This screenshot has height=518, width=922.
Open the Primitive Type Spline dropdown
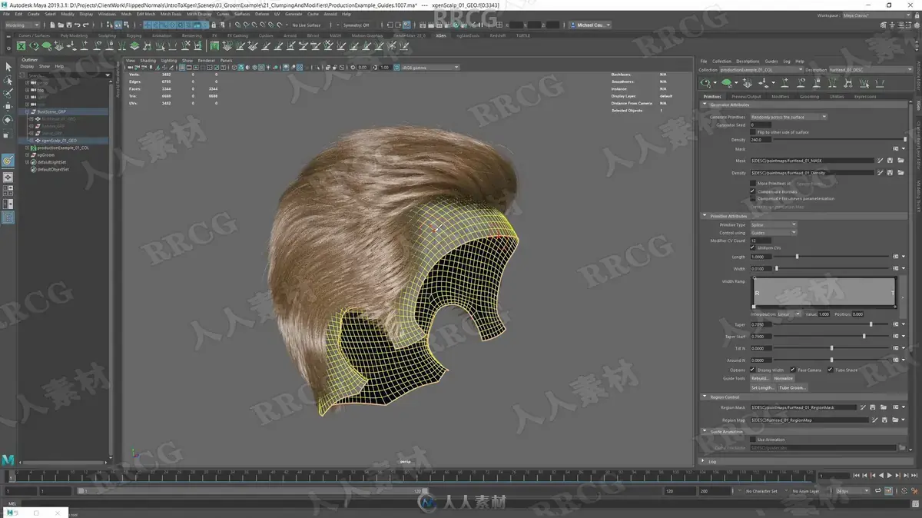click(x=773, y=225)
